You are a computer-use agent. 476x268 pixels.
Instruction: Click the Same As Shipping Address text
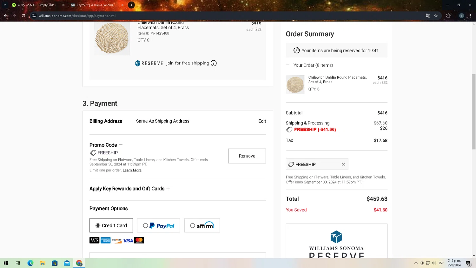click(162, 121)
